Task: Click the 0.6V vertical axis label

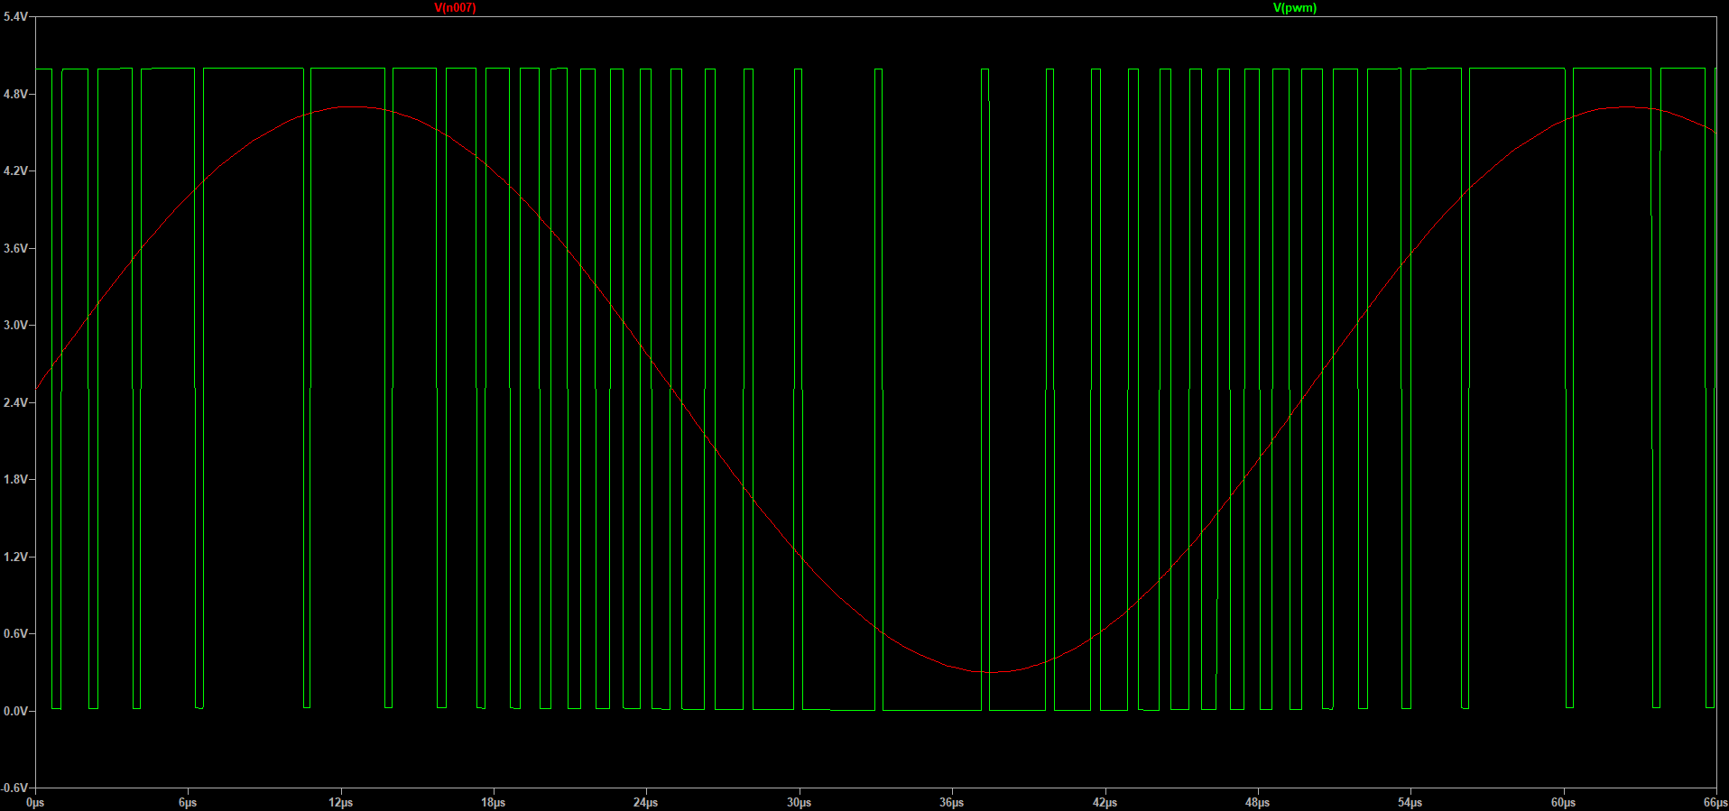Action: click(x=15, y=633)
